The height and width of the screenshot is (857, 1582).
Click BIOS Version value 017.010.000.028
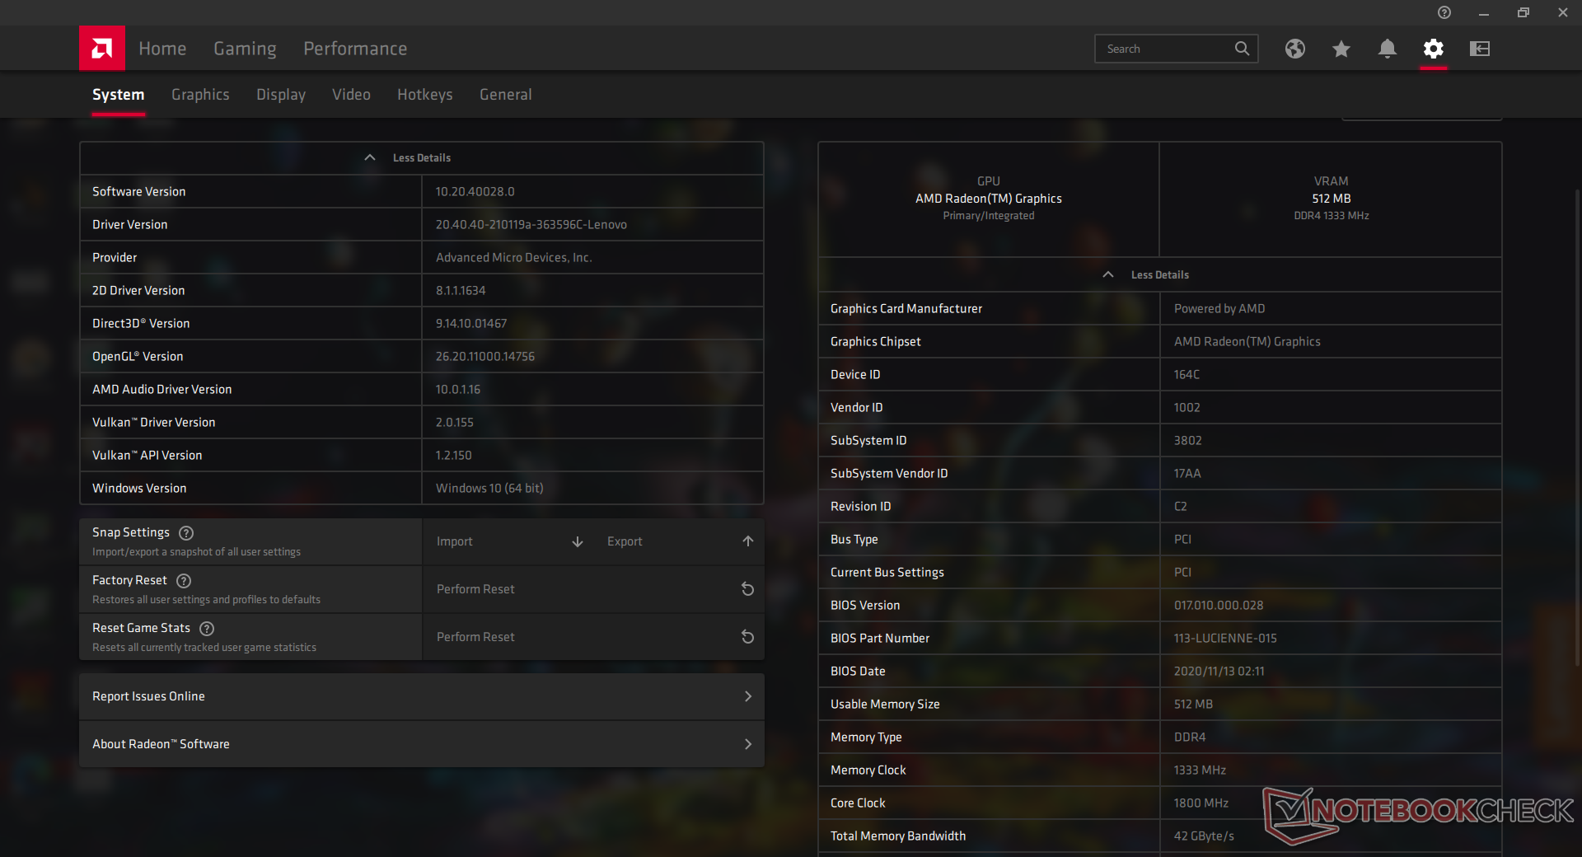pyautogui.click(x=1218, y=605)
